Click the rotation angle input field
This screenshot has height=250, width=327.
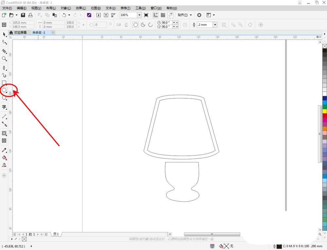click(x=100, y=25)
